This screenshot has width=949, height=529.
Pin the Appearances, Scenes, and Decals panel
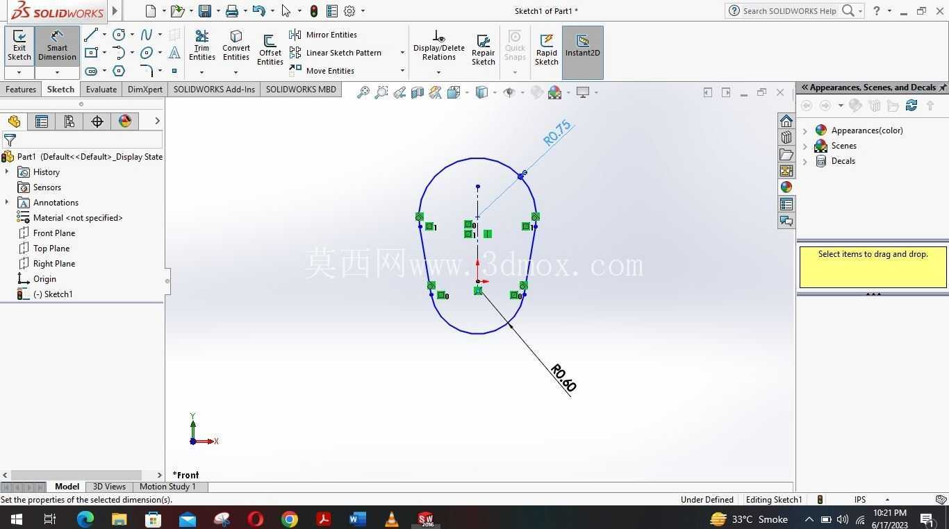[x=943, y=87]
